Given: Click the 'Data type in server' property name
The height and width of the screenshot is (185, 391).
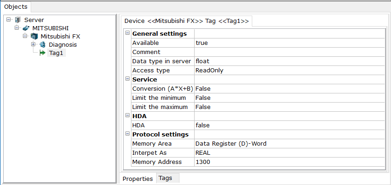Looking at the screenshot, I should 162,61.
